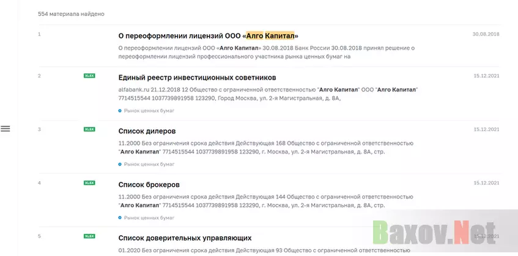Click the XLSX icon beside Список брокеров
The width and height of the screenshot is (518, 256).
click(89, 183)
